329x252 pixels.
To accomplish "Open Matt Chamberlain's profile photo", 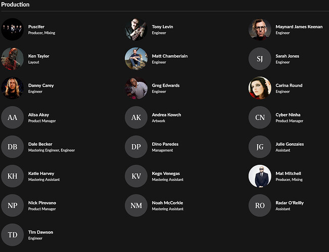I will [x=136, y=58].
